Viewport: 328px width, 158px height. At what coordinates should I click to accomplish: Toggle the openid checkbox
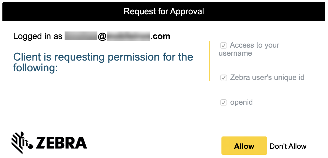click(224, 103)
